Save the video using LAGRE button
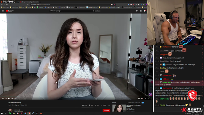Image resolution: width=204 pixels, height=115 pixels. pyautogui.click(x=103, y=105)
